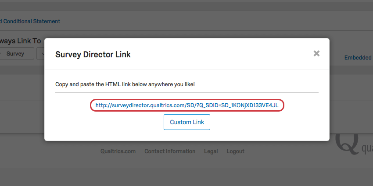Close the Survey Director Link dialog

pyautogui.click(x=316, y=53)
